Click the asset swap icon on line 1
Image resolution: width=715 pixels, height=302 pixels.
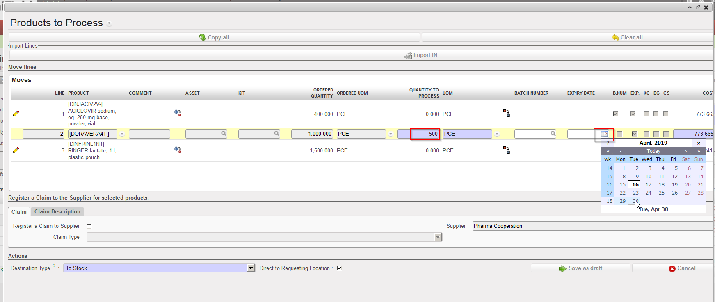(x=178, y=113)
